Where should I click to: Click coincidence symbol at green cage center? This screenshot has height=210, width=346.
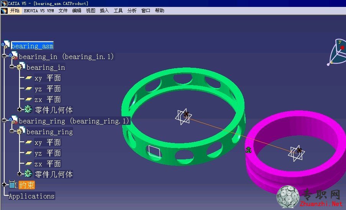[x=186, y=114]
